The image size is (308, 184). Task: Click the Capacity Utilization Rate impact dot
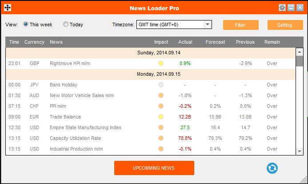[161, 138]
